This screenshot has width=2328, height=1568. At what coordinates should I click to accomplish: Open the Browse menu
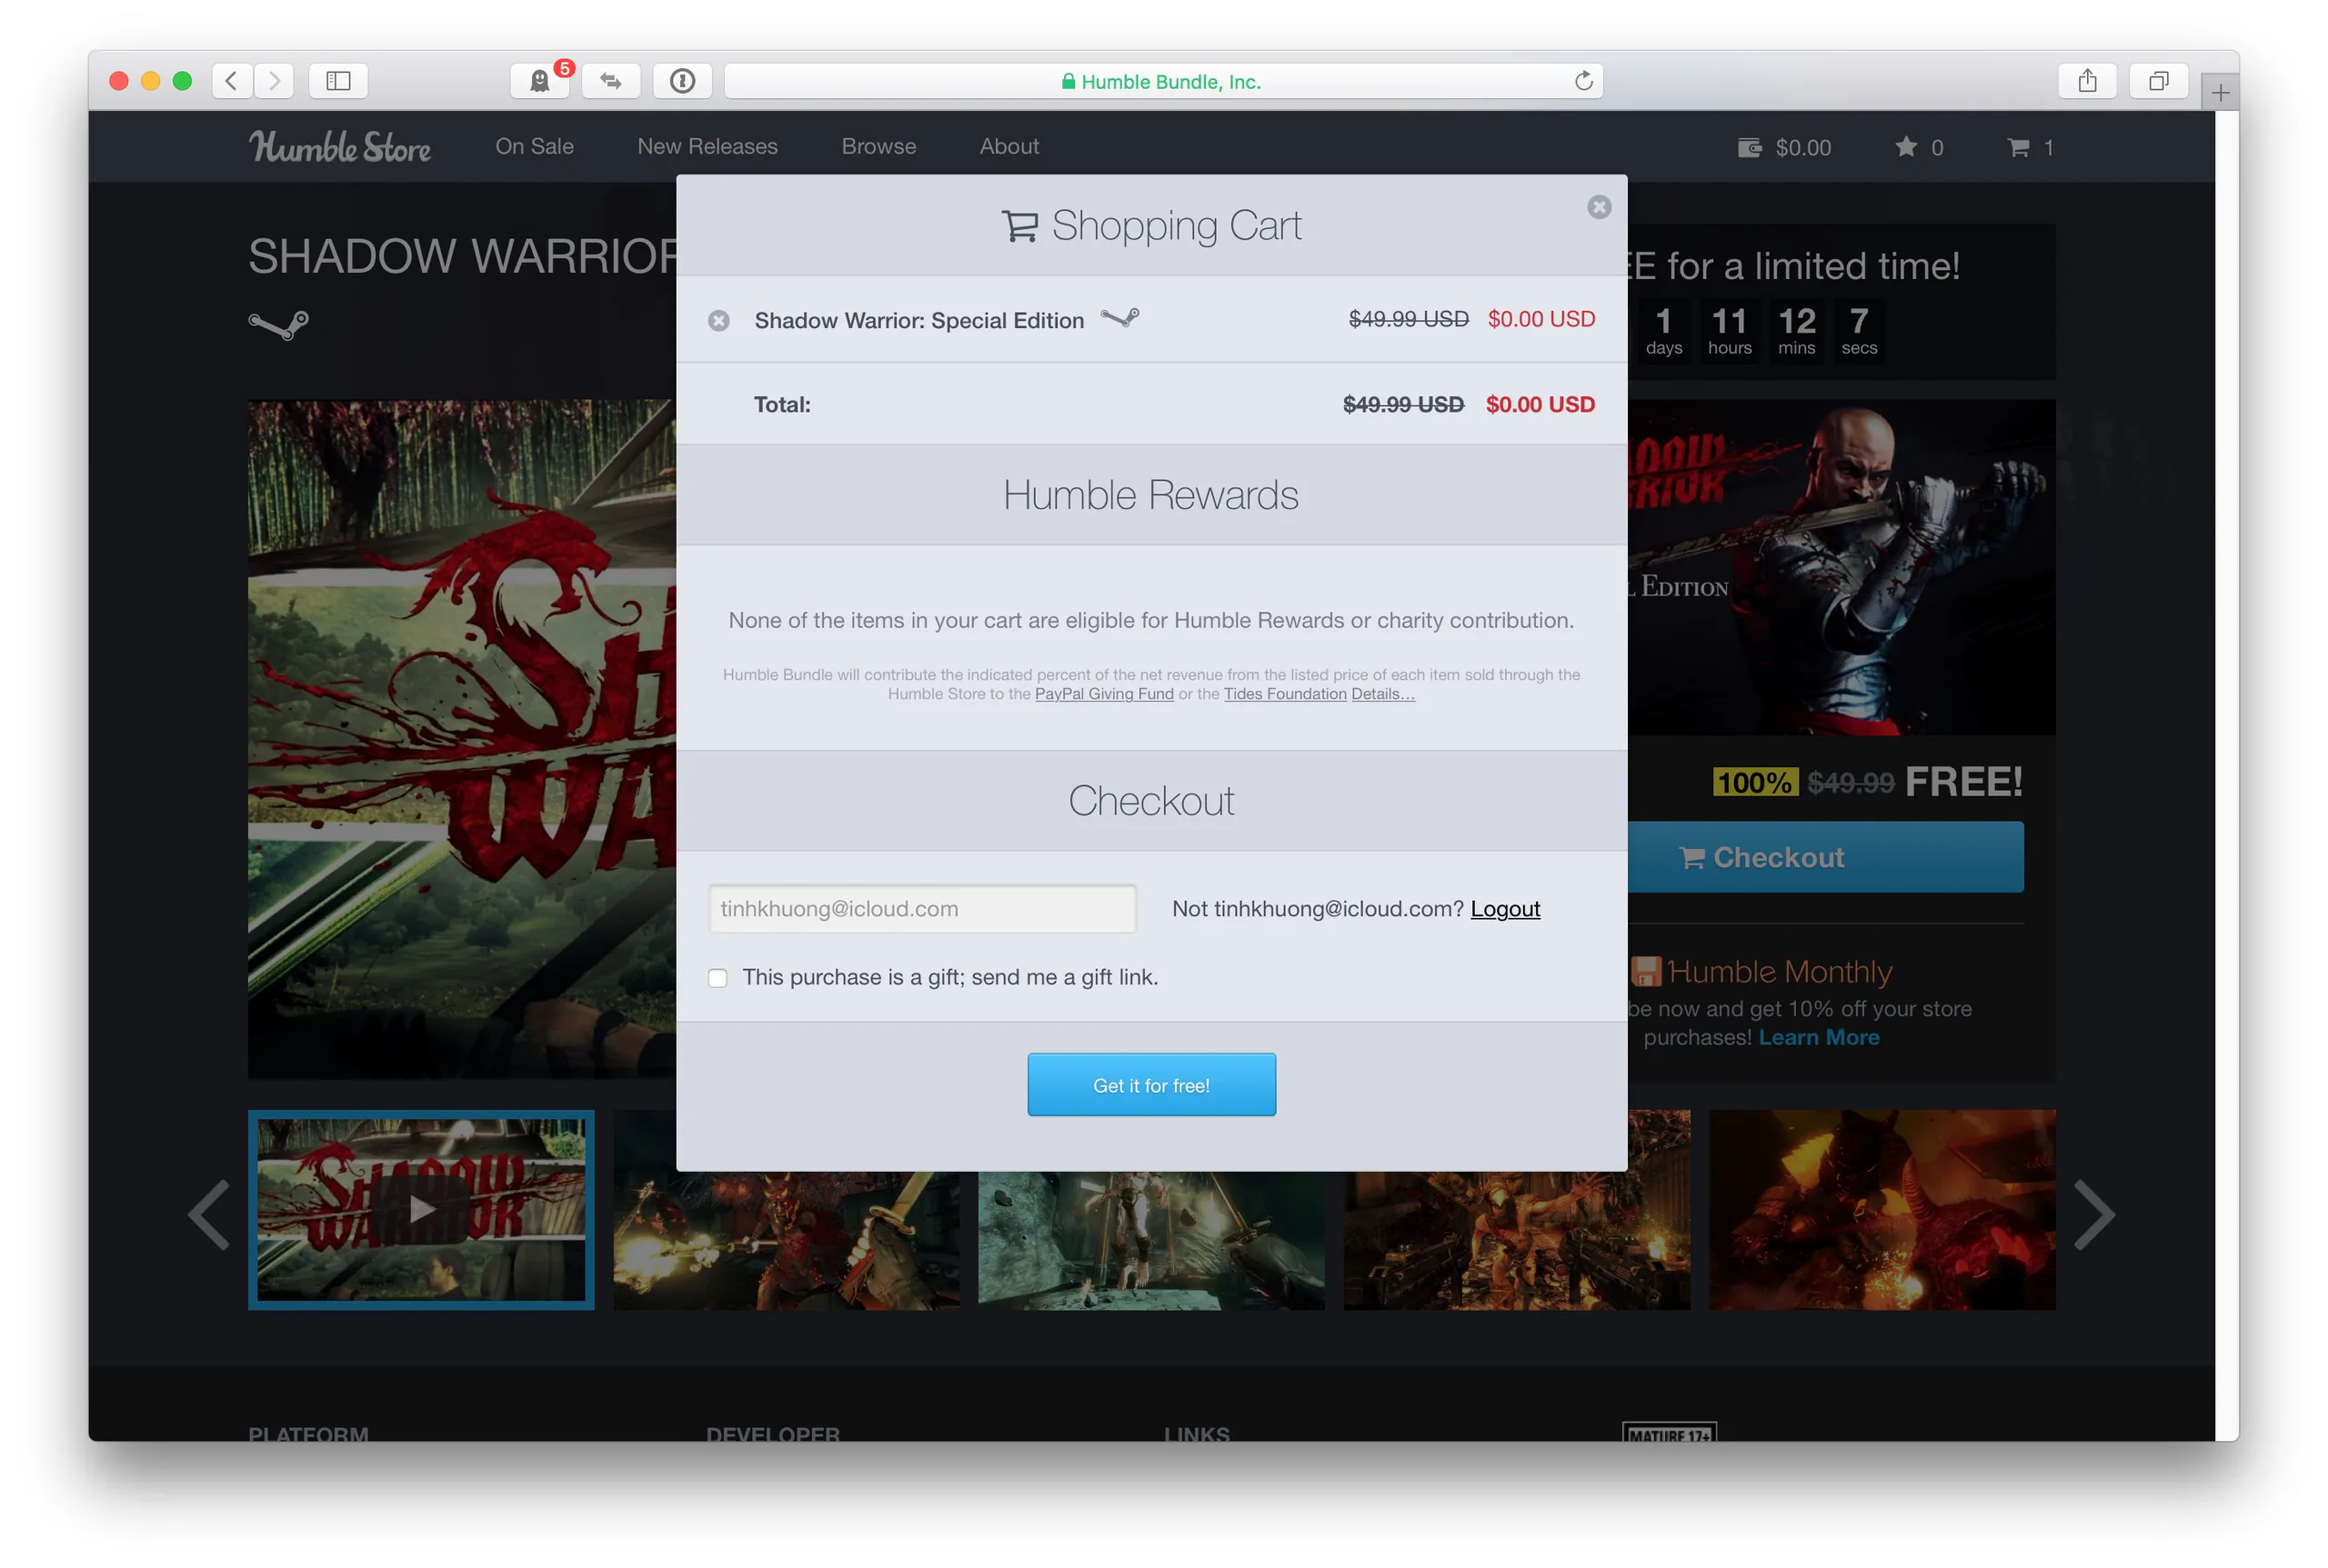pyautogui.click(x=878, y=146)
